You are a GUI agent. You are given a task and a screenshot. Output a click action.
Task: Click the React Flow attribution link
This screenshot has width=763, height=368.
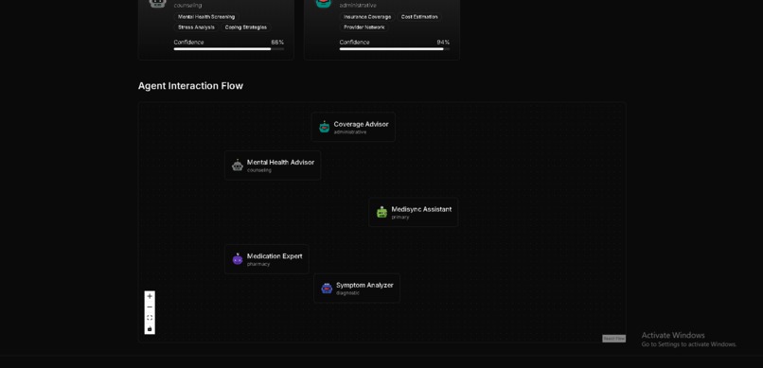pyautogui.click(x=613, y=339)
